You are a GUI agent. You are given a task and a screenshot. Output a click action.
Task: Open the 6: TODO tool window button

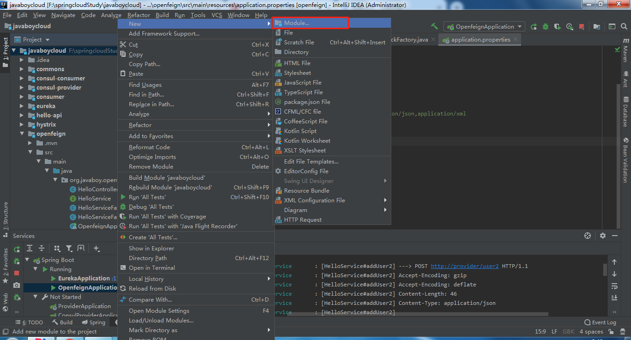(x=29, y=322)
